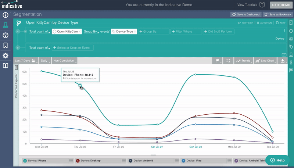Click the calculator formula toolbar icon
294x168 pixels.
228,61
